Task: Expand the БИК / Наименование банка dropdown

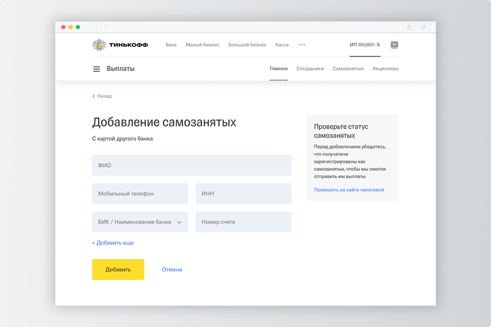Action: click(140, 222)
